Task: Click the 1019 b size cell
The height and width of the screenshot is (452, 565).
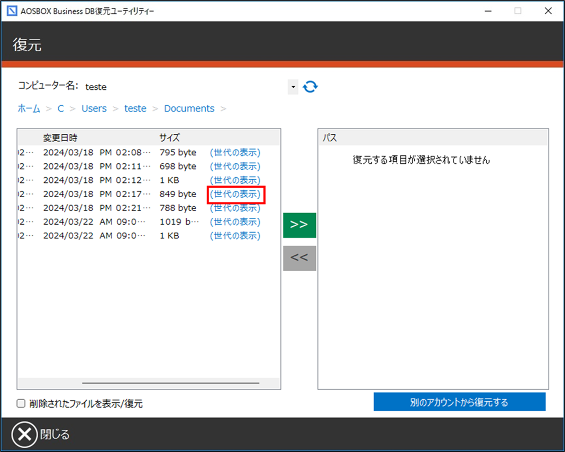Action: pyautogui.click(x=179, y=222)
